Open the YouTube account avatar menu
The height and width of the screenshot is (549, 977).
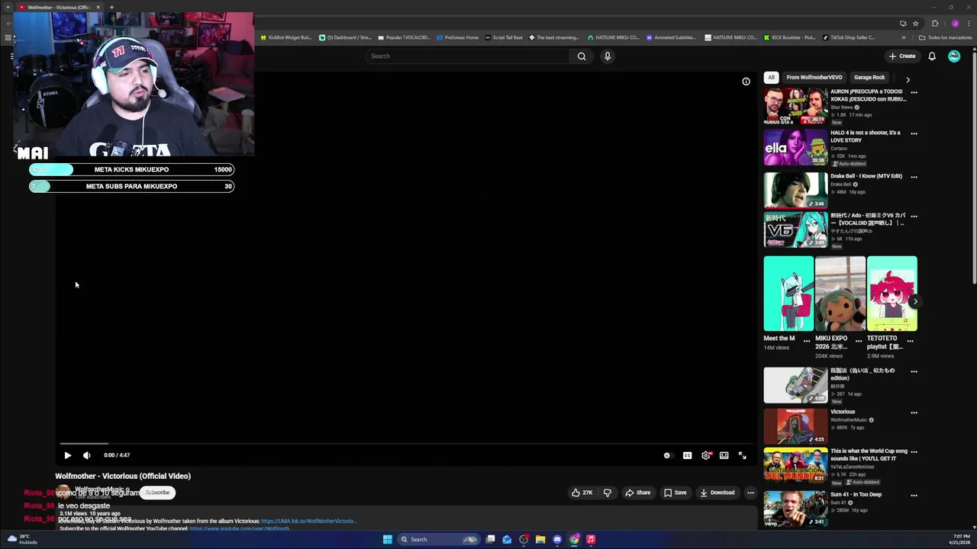[954, 56]
